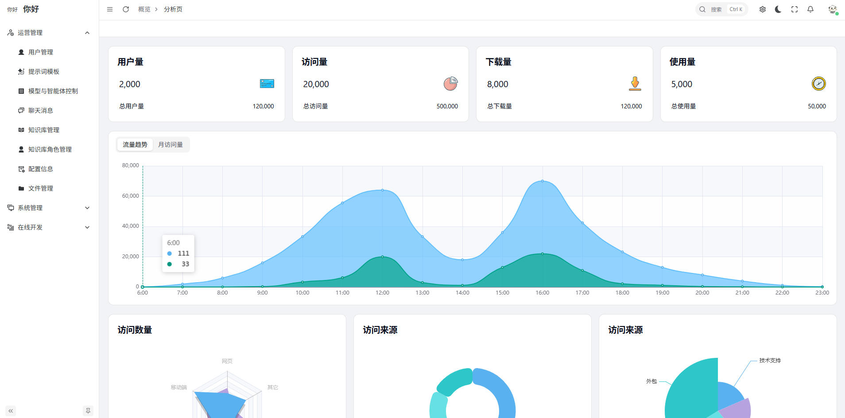
Task: Switch to the 月访问量 tab
Action: click(x=171, y=145)
